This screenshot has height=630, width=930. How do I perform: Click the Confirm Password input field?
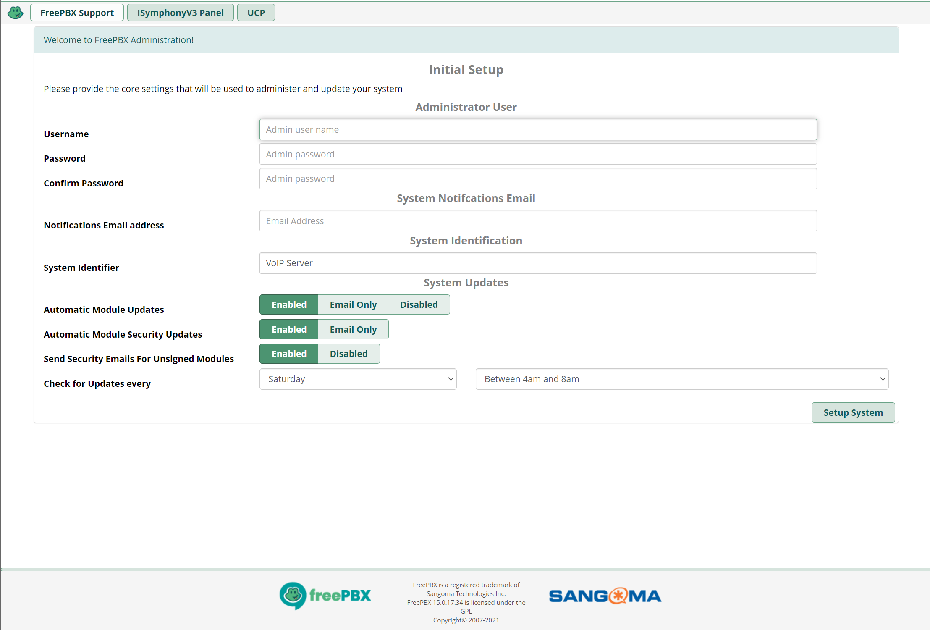538,178
